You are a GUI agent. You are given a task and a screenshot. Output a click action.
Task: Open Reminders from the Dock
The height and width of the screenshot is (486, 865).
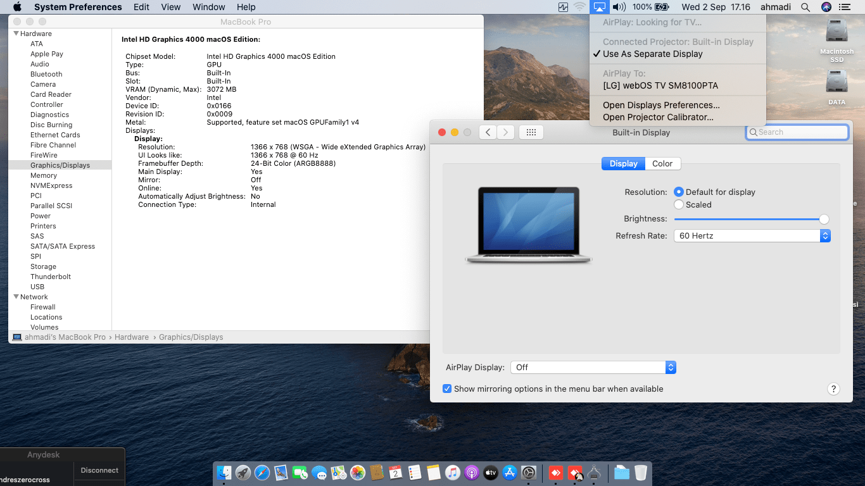[x=415, y=473]
